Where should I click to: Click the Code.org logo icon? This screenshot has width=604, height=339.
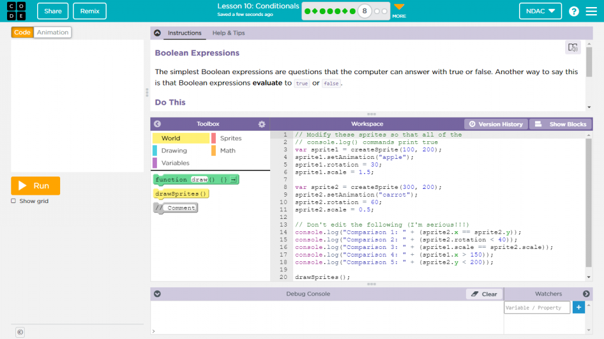17,11
